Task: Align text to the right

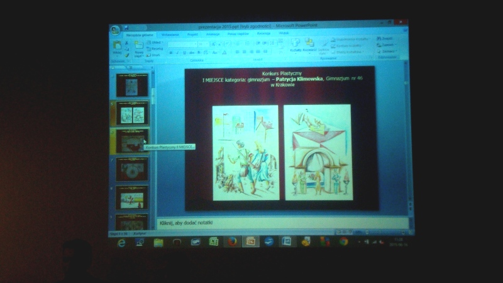Action: click(x=251, y=52)
